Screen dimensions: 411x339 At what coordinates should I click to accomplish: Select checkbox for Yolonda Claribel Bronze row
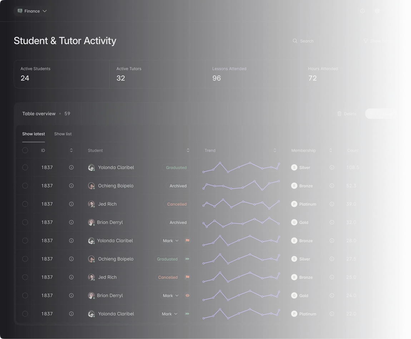click(25, 241)
